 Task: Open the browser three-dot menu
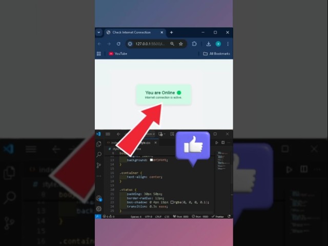tap(228, 44)
